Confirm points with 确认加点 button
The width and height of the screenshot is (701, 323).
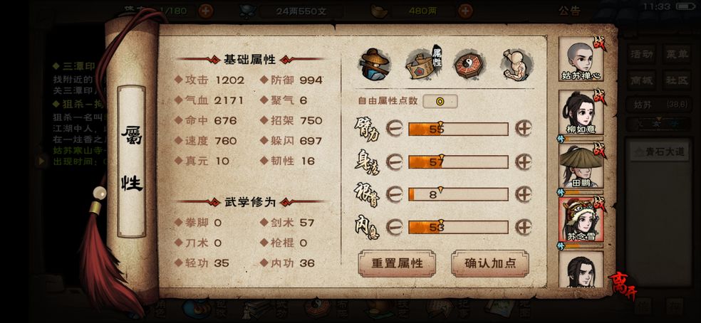click(490, 263)
